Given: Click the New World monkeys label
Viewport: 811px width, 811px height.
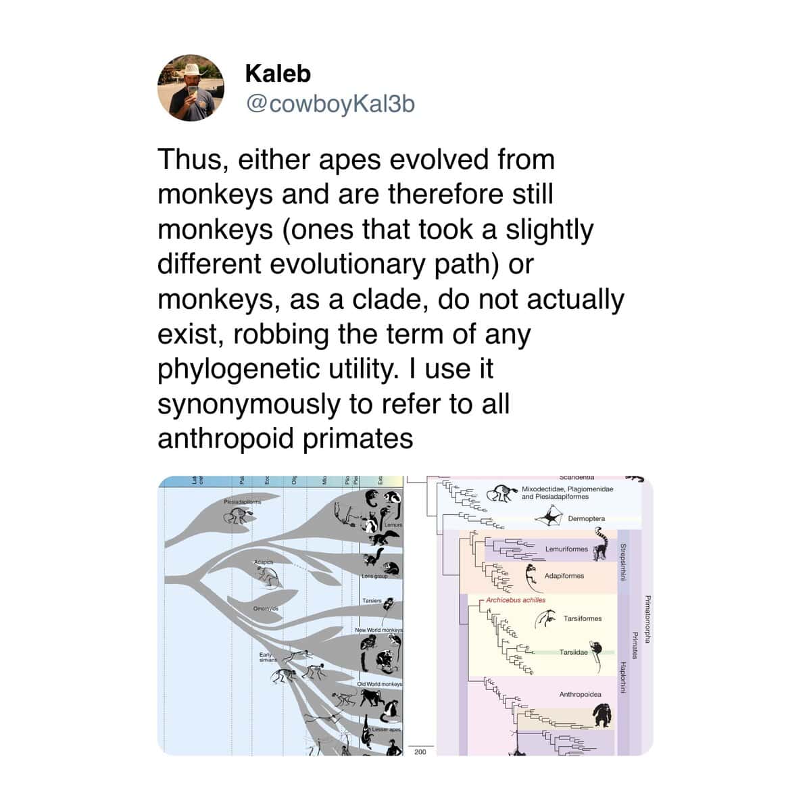Looking at the screenshot, I should (379, 630).
